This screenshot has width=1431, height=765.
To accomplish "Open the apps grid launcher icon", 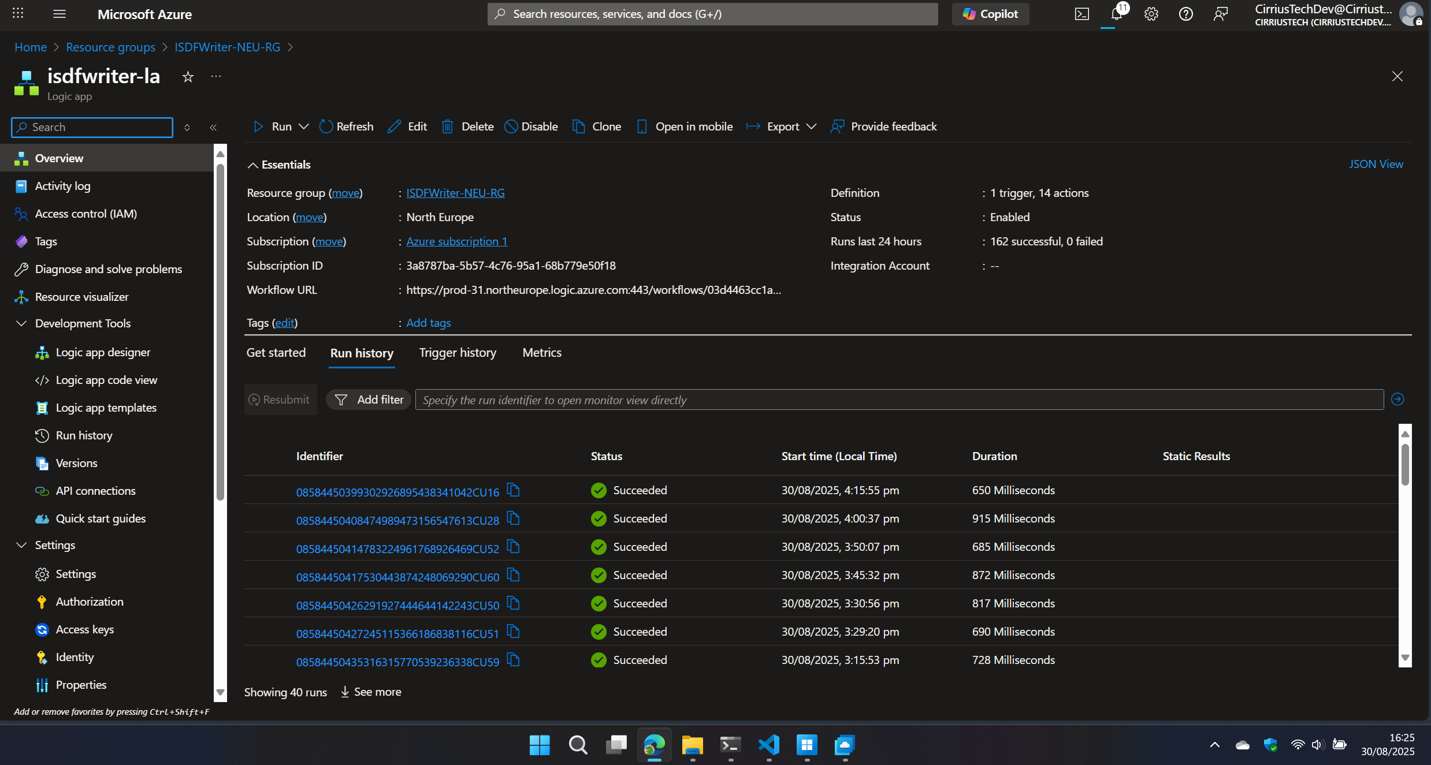I will point(18,14).
